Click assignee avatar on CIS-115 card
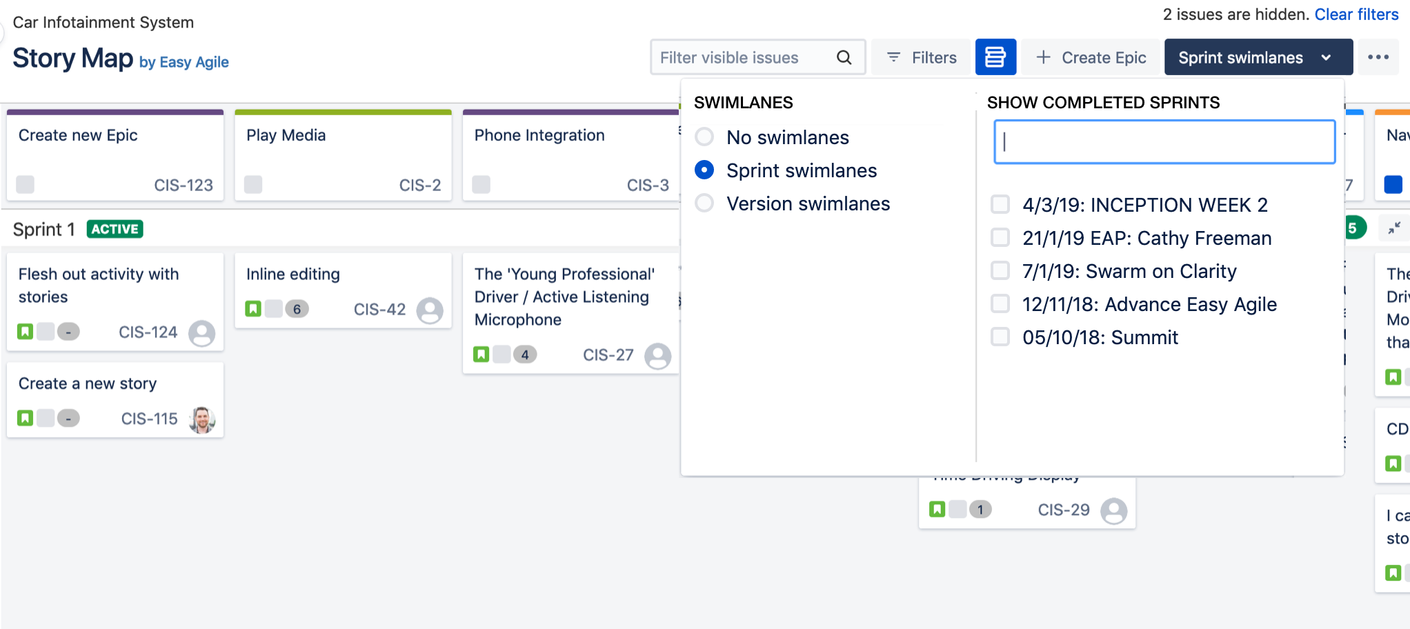Viewport: 1410px width, 629px height. [x=201, y=419]
